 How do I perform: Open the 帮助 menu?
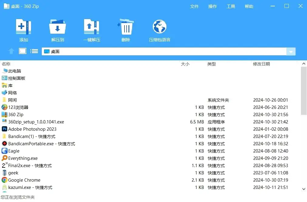click(249, 6)
